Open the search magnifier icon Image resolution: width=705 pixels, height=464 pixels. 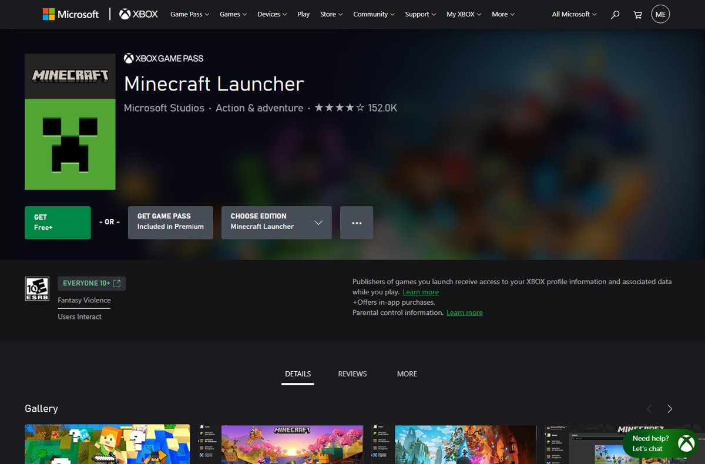[x=615, y=14]
